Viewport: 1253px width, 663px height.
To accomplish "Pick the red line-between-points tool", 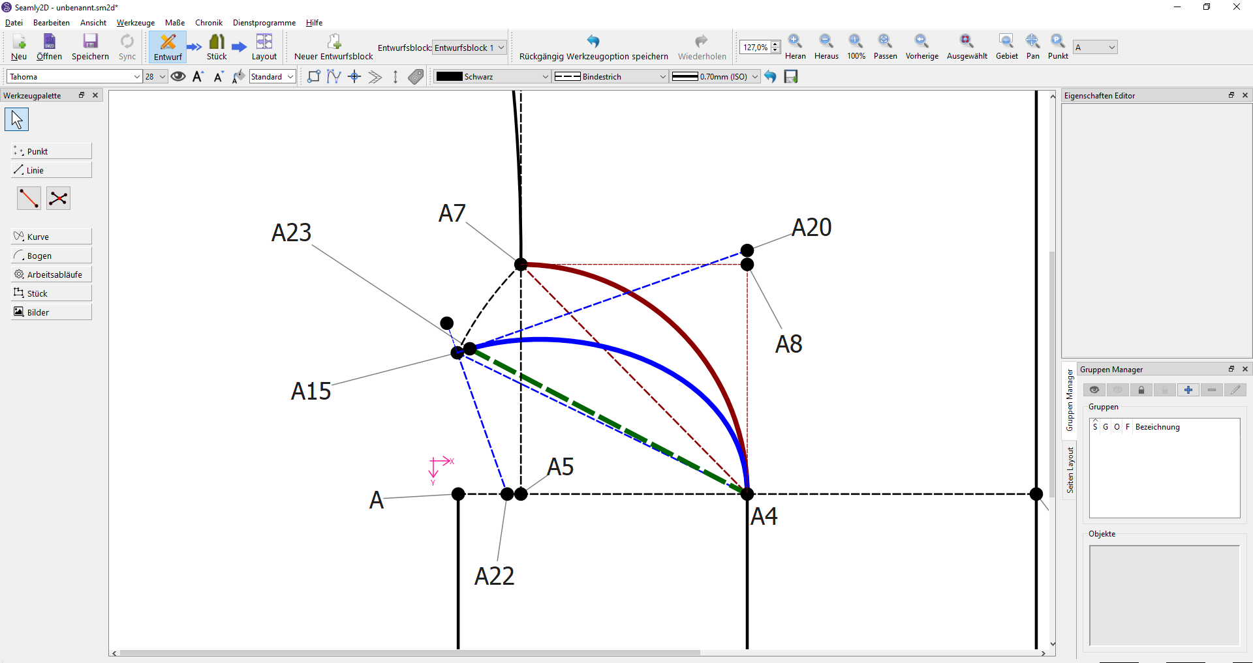I will coord(29,198).
